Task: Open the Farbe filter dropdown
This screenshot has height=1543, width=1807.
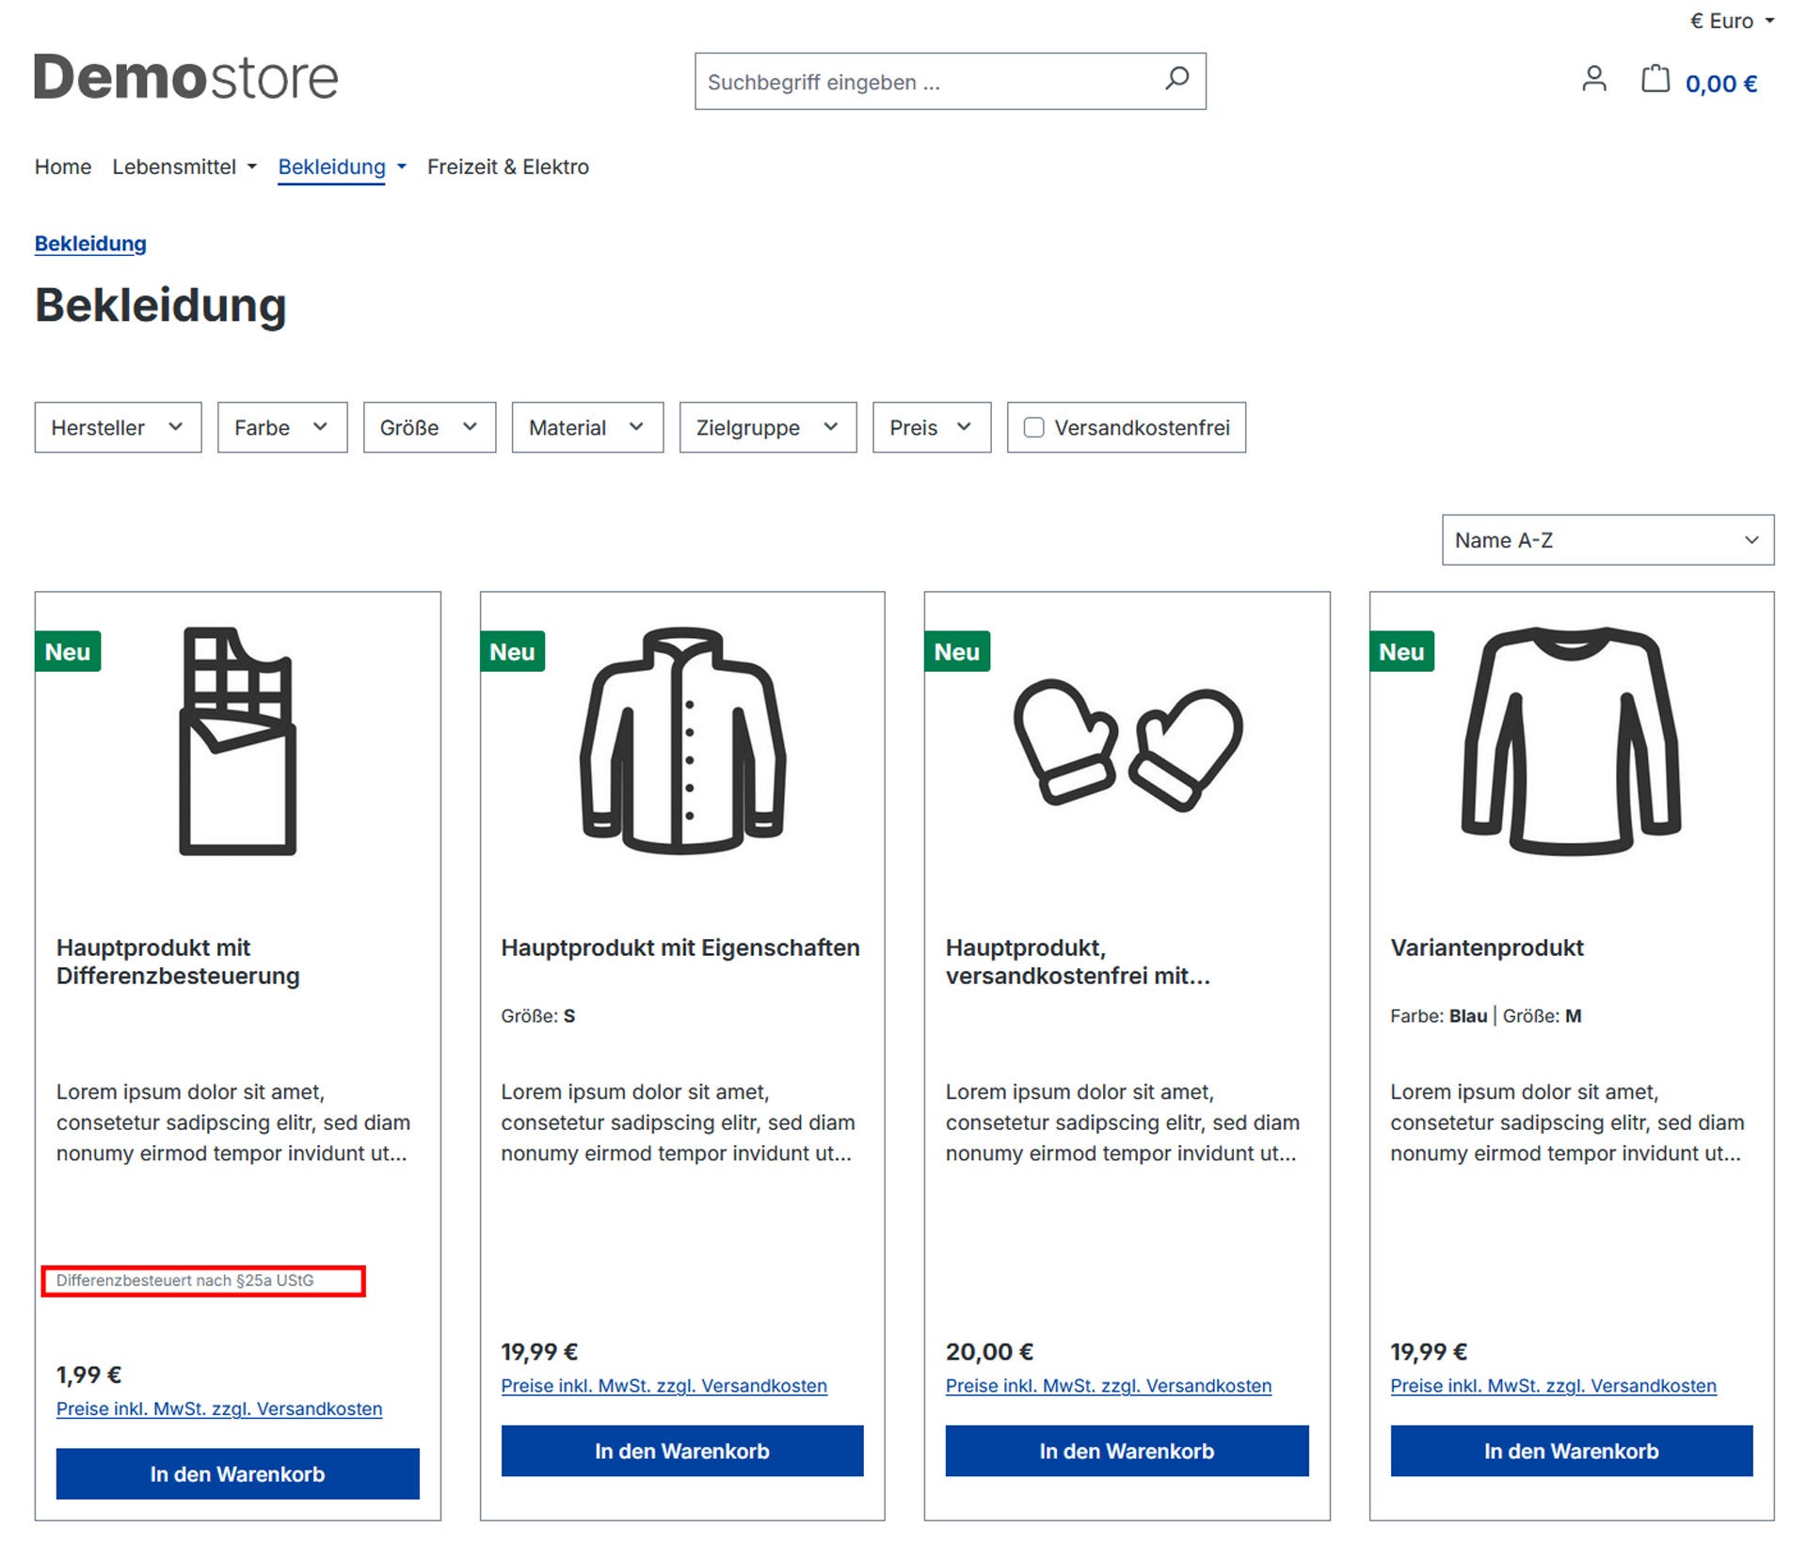Action: point(281,428)
